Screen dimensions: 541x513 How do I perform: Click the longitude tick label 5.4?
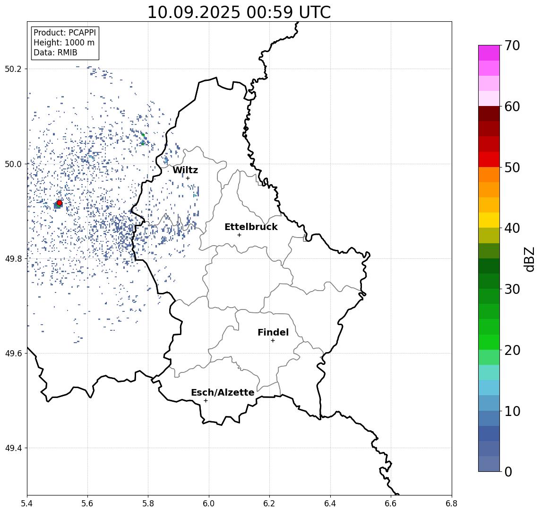click(x=27, y=504)
